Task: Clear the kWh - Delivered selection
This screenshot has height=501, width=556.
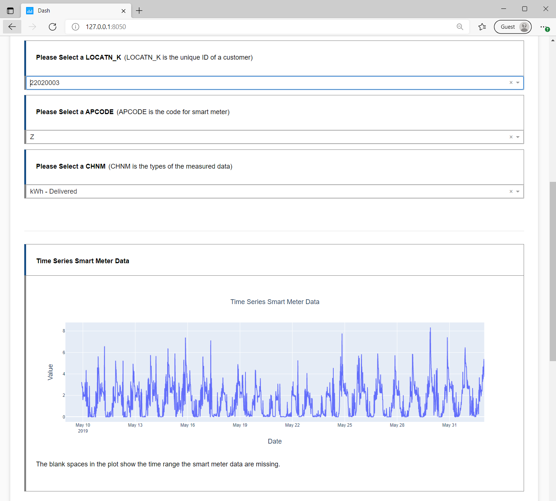Action: [511, 191]
